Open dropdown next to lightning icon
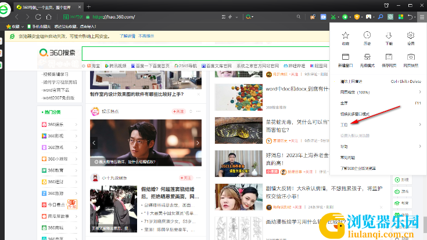 [236, 17]
